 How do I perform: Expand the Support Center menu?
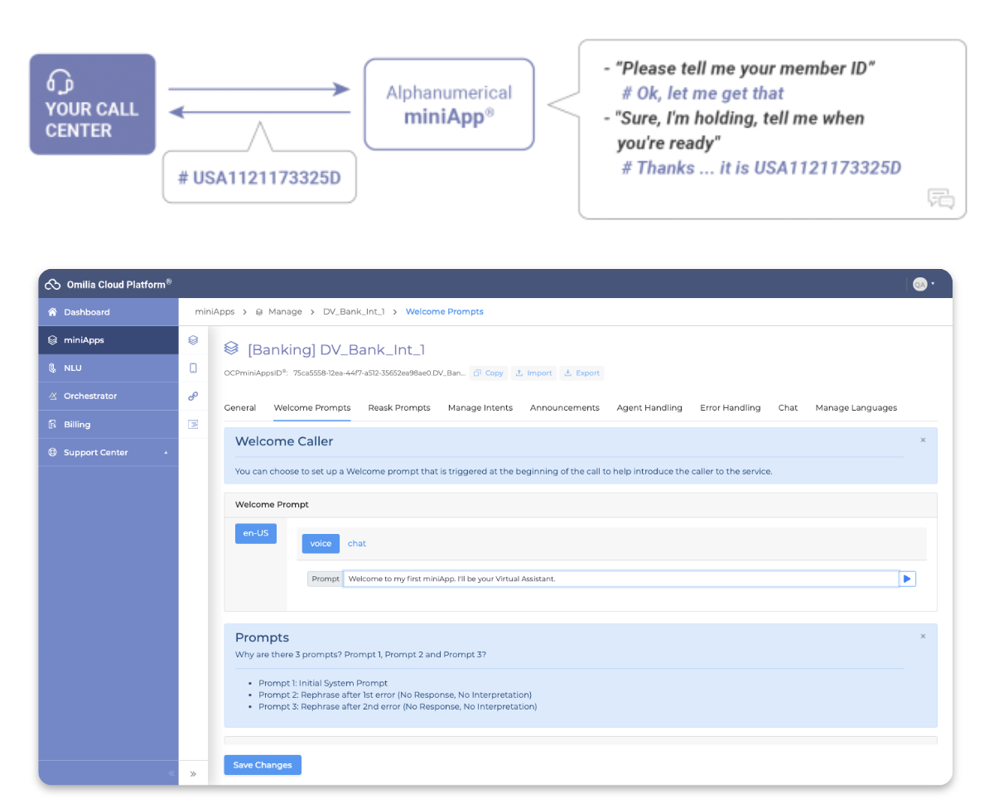tap(109, 453)
